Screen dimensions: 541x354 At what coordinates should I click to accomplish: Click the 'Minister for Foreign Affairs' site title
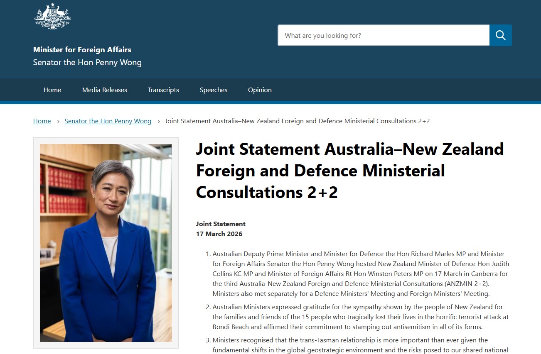coord(82,50)
